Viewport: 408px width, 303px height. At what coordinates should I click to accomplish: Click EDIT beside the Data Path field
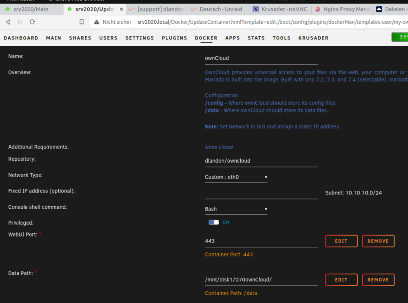pyautogui.click(x=341, y=280)
